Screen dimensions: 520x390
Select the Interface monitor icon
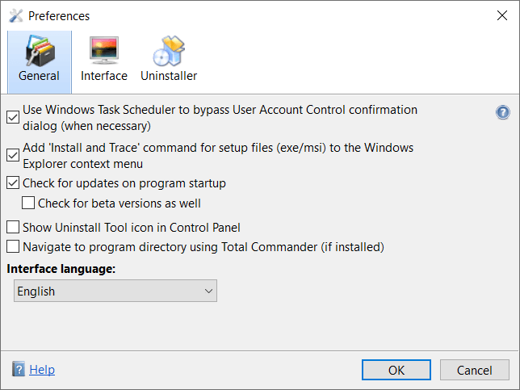pos(104,50)
